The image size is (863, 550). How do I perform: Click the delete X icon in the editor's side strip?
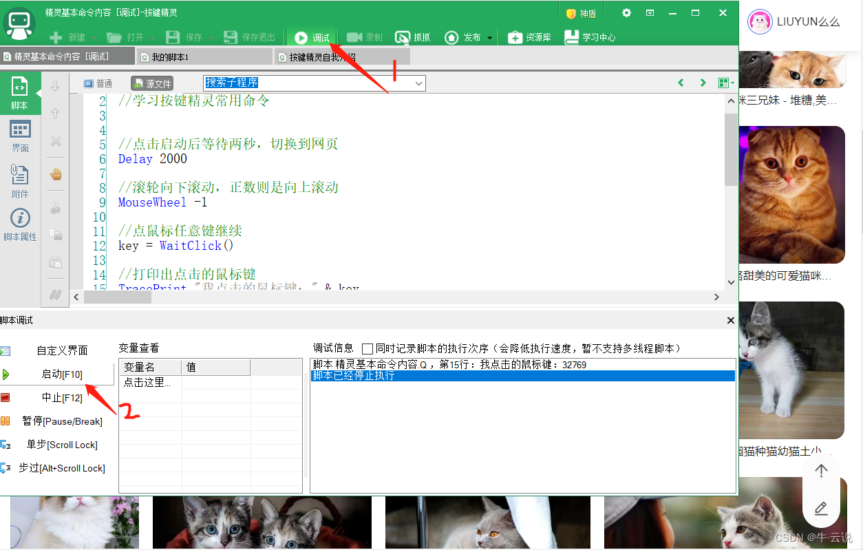(x=56, y=141)
